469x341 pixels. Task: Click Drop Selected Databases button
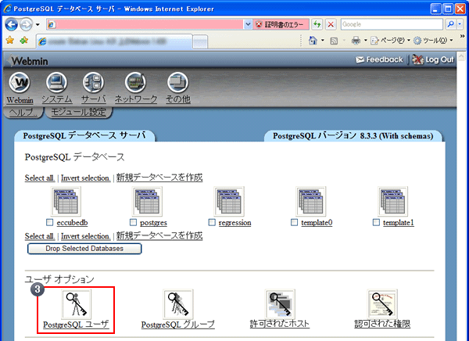84,249
